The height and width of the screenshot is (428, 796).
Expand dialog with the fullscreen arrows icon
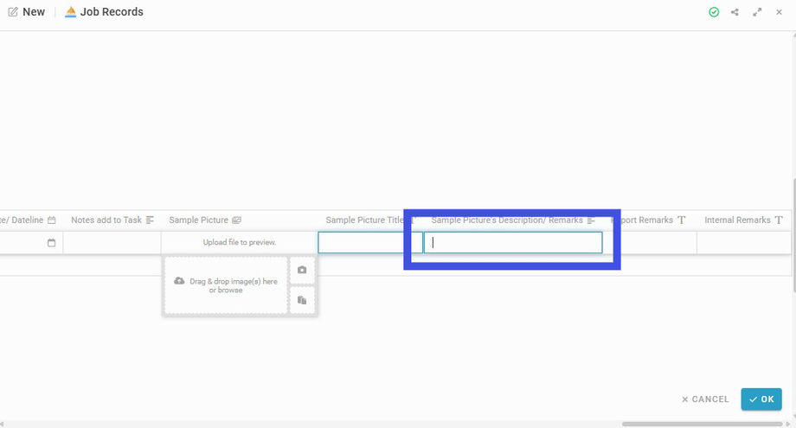tap(757, 12)
